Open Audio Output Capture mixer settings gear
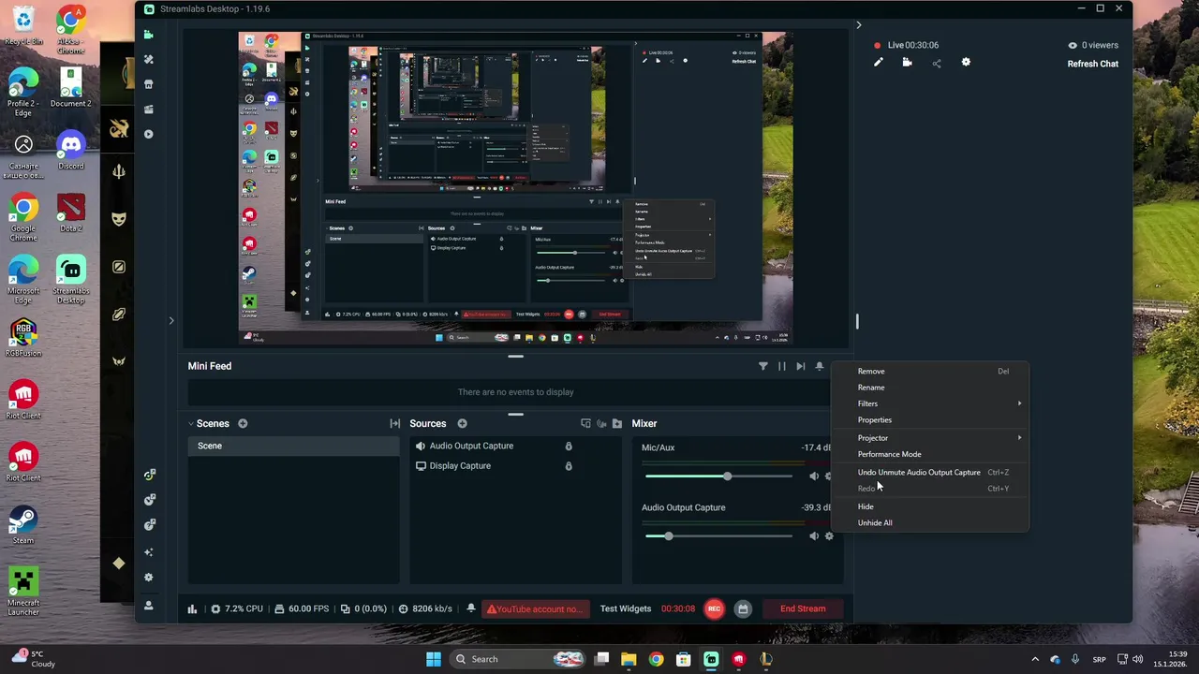Screen dimensions: 1199x674 pyautogui.click(x=829, y=536)
